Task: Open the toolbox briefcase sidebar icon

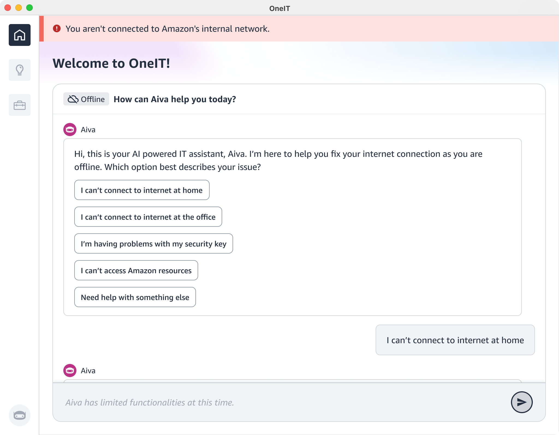Action: 19,105
